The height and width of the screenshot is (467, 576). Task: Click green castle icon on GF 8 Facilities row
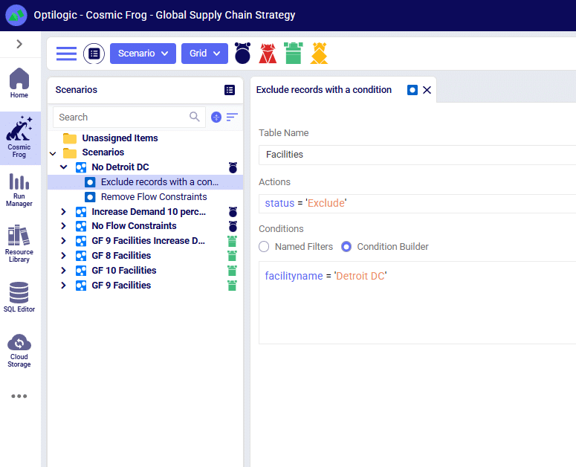pos(232,256)
